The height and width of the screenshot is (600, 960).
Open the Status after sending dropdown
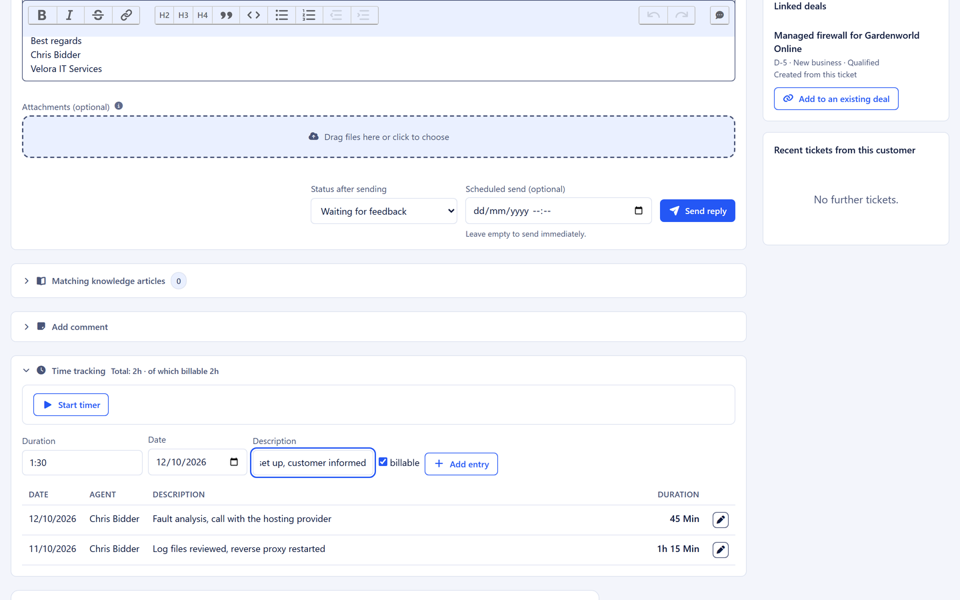click(x=384, y=211)
